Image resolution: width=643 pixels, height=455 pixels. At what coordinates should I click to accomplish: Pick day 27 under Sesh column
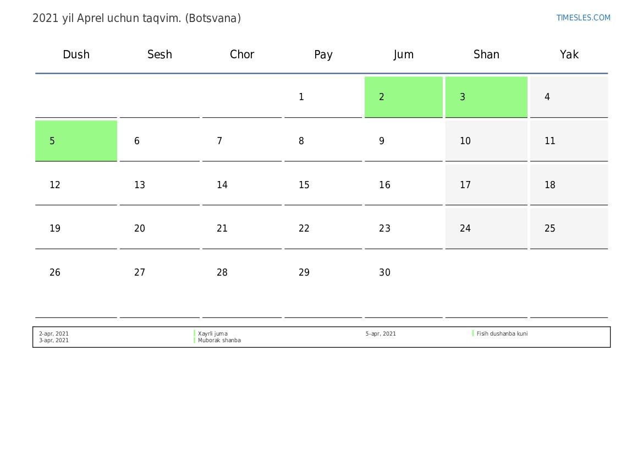pos(160,272)
